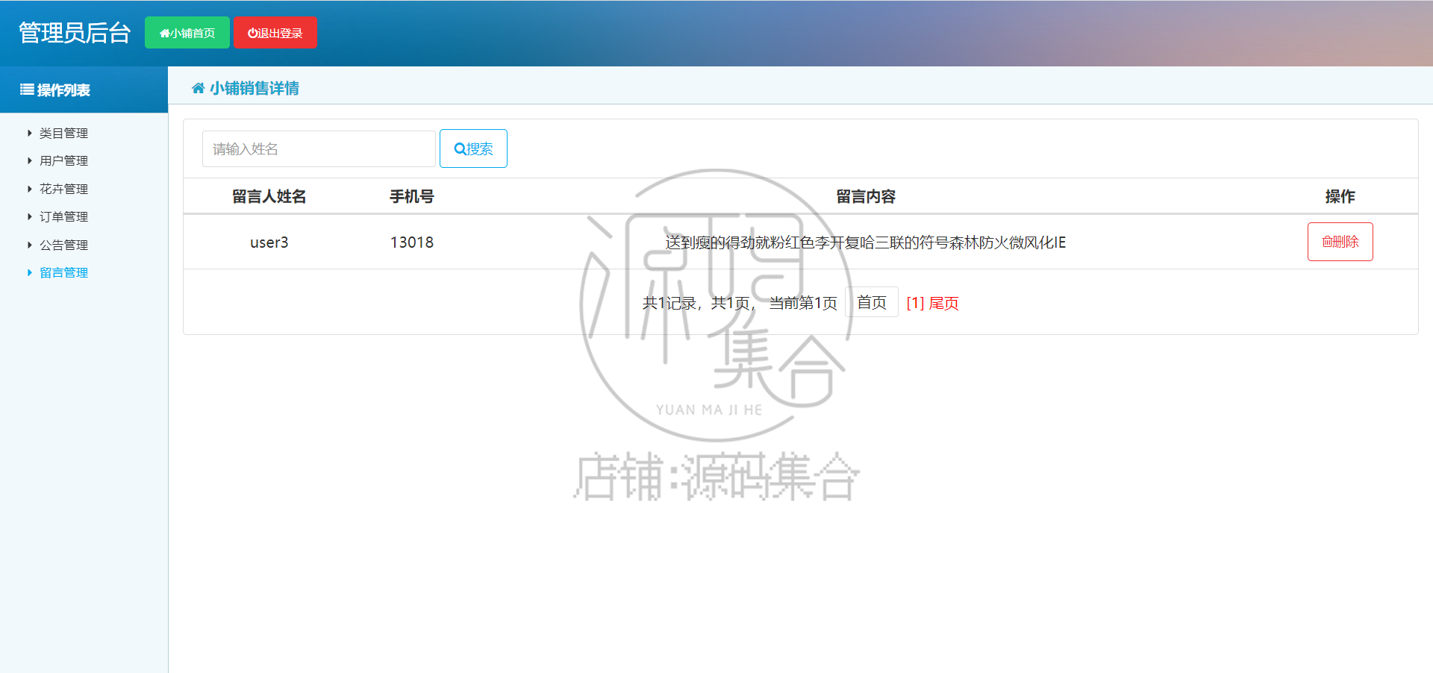The width and height of the screenshot is (1433, 673).
Task: Go to 首页 first page
Action: pyautogui.click(x=871, y=302)
